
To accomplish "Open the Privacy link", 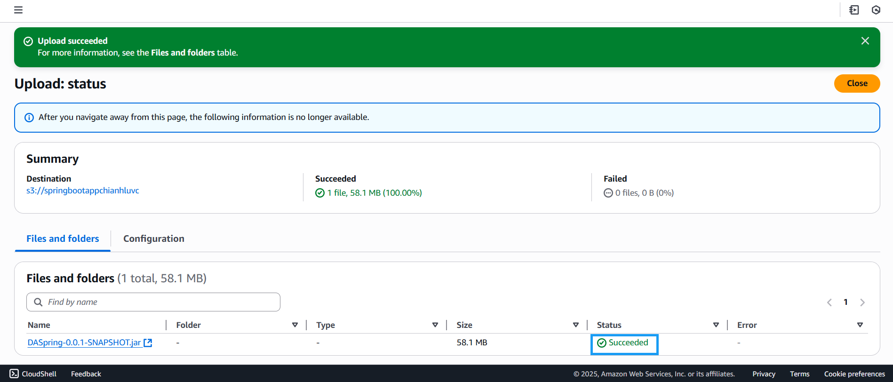I will [764, 374].
